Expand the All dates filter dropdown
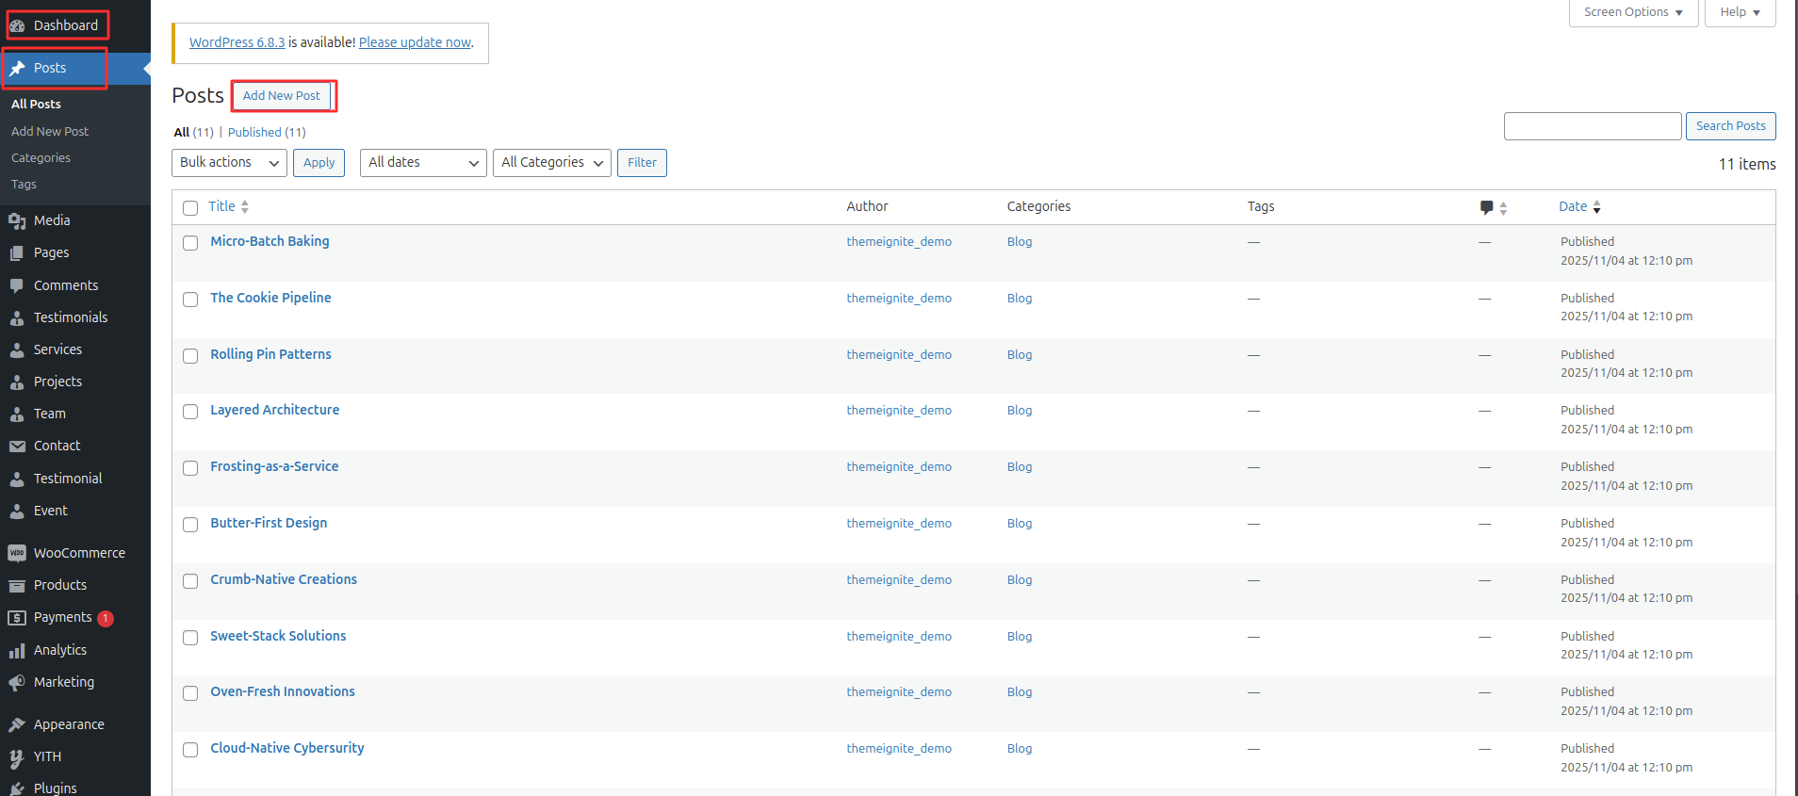This screenshot has height=796, width=1798. coord(423,163)
